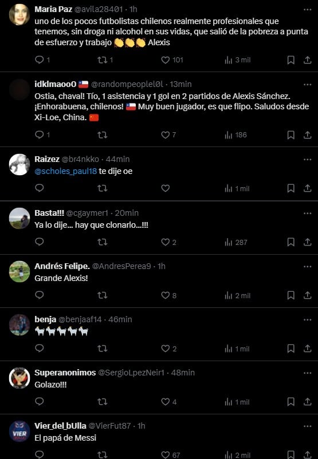View Maria Paz's profile picture
318x459 pixels.
click(19, 15)
